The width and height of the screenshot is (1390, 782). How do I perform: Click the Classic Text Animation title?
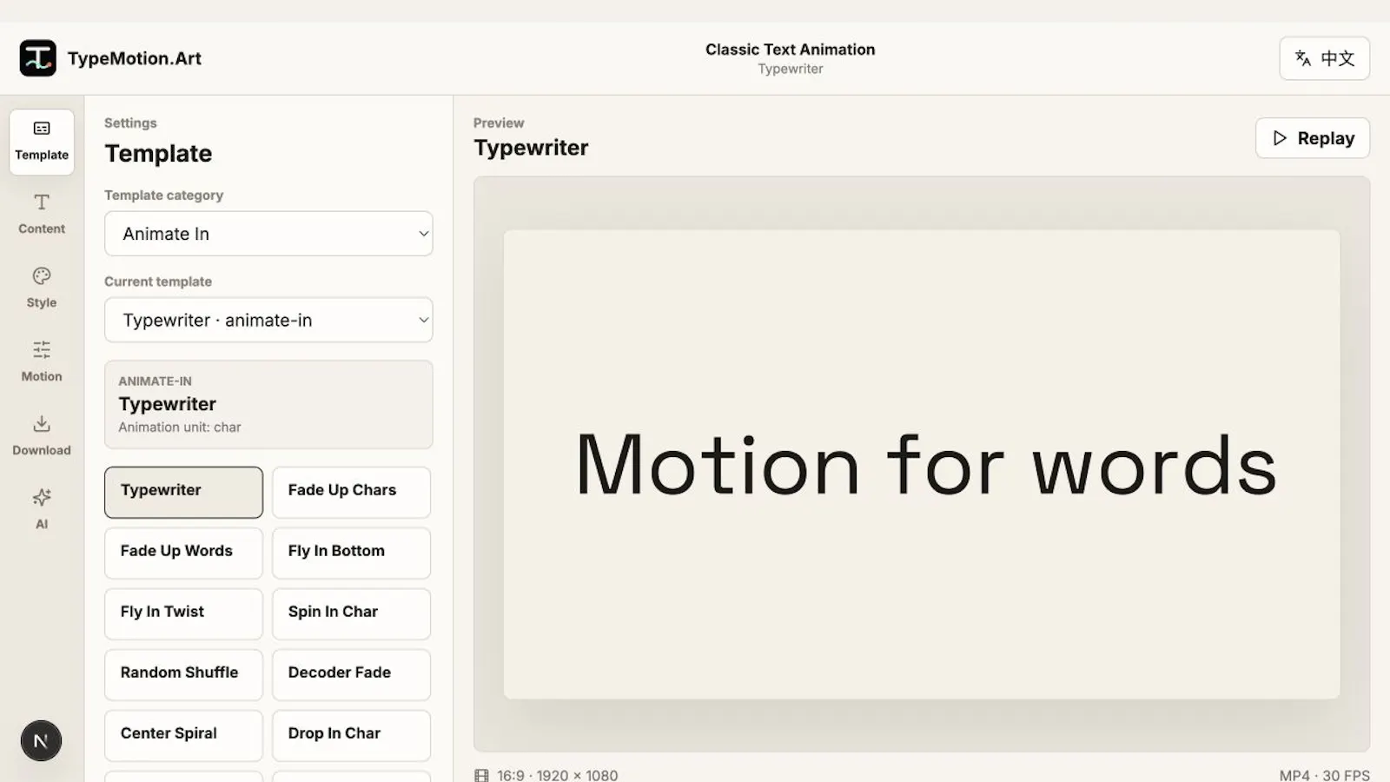point(790,50)
